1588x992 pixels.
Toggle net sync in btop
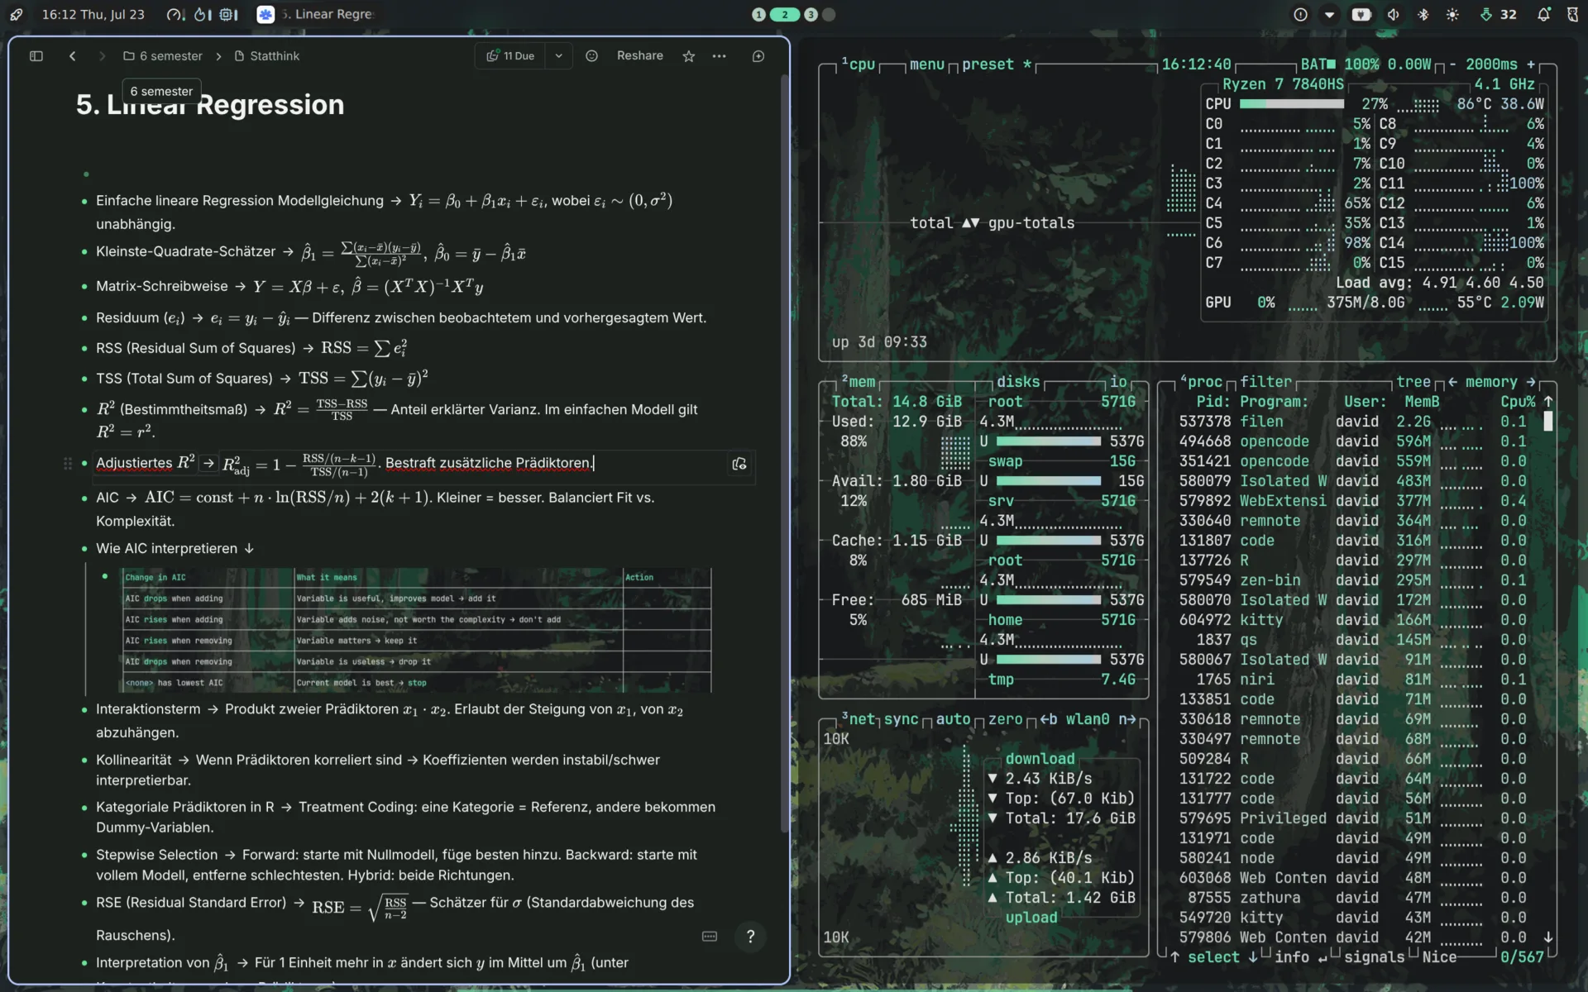pos(901,719)
